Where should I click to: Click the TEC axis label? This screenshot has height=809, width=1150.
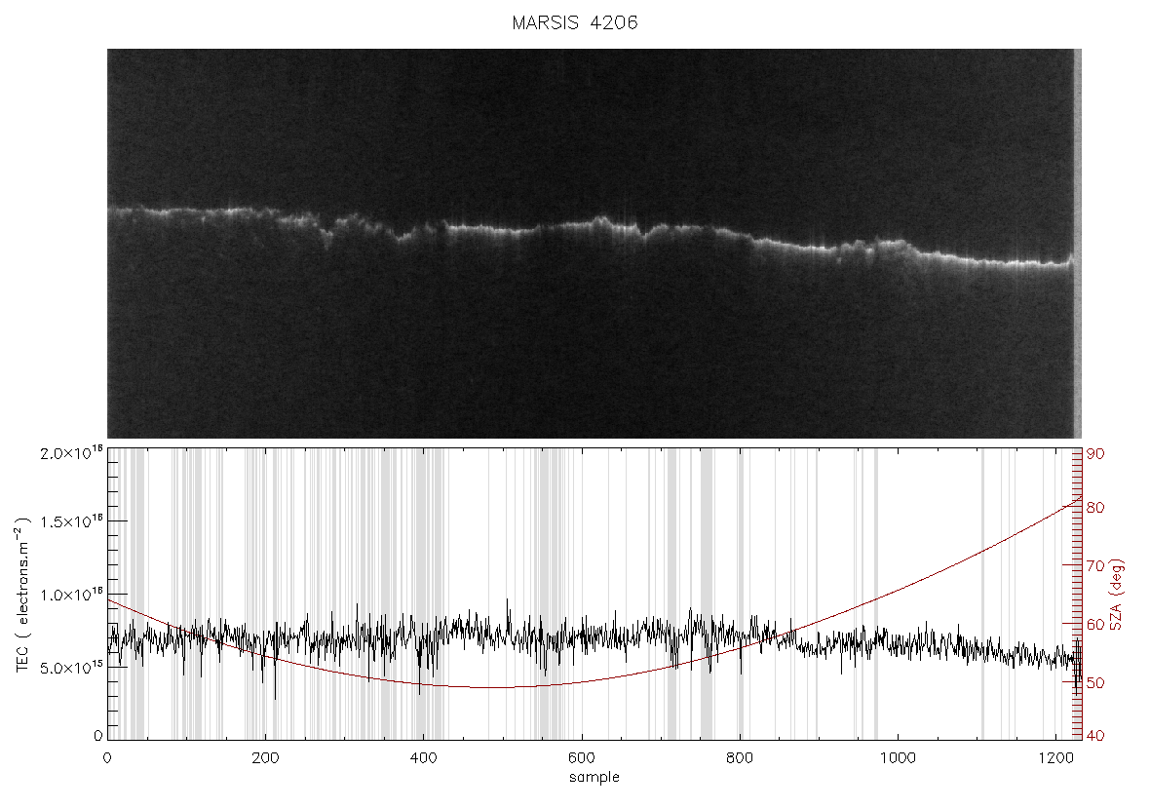[x=22, y=595]
